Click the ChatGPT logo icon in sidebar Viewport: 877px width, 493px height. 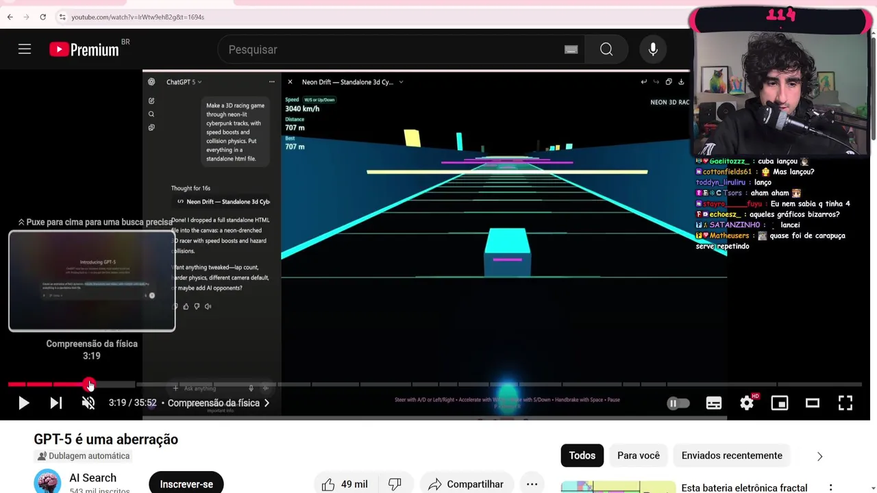[151, 82]
